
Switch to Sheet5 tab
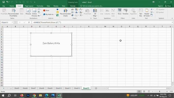tap(17, 88)
